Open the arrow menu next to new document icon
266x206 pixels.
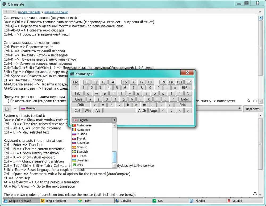15,108
